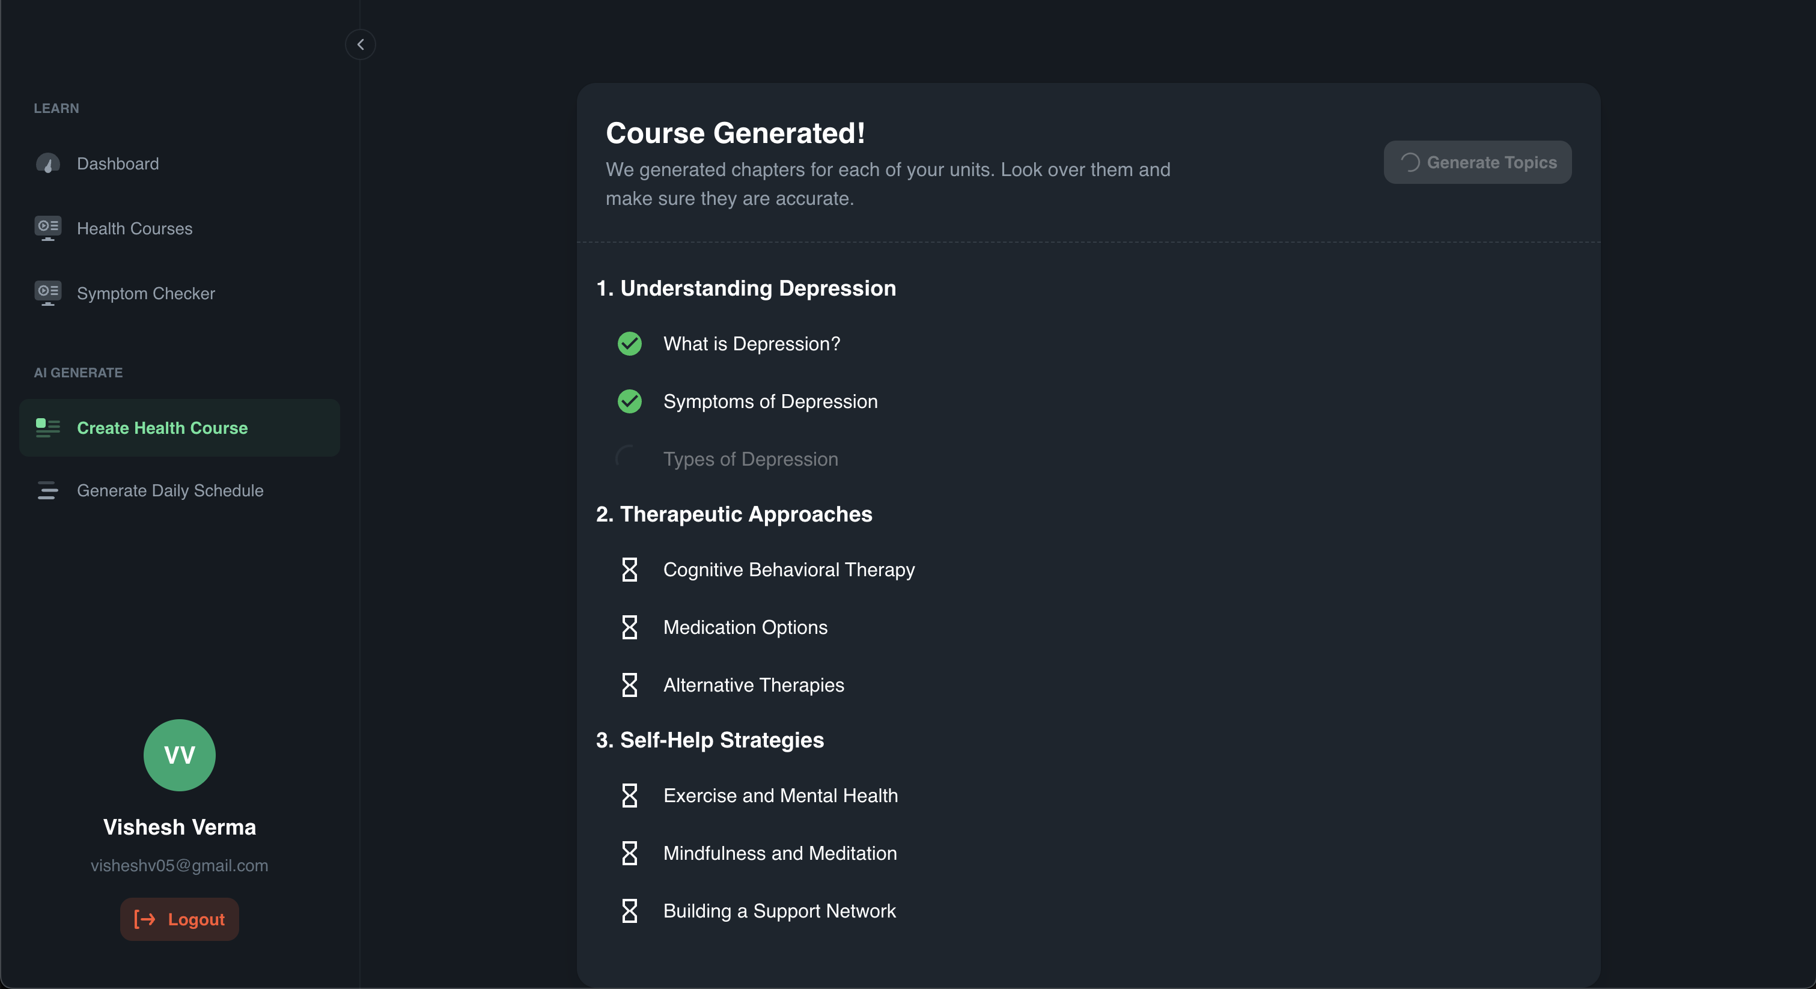Click loading spinner beside Types of Depression
The height and width of the screenshot is (989, 1816).
[627, 458]
